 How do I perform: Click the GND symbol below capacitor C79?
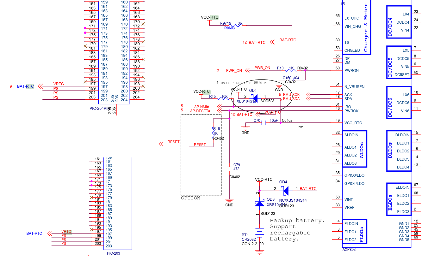tap(229, 201)
